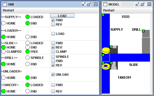Click the SUPPLY LOADED green indicator
This screenshot has height=96, width=154.
click(28, 17)
